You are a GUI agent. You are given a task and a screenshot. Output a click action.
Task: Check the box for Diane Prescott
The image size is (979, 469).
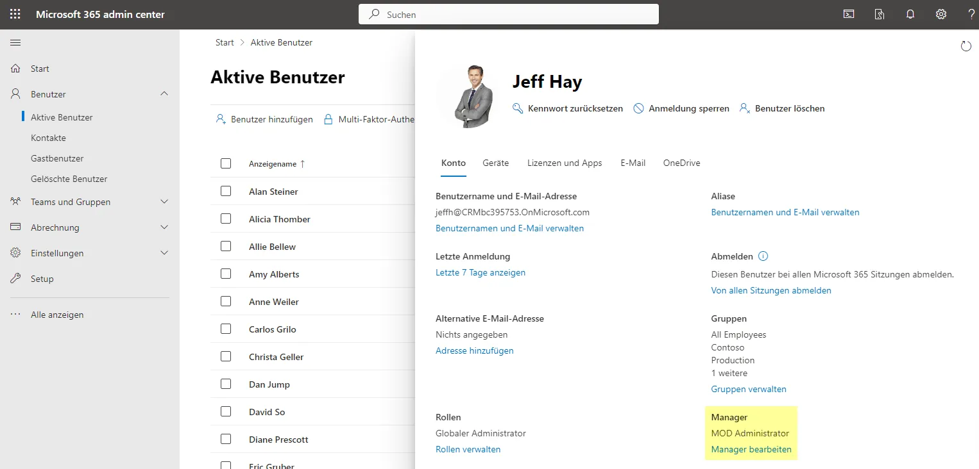pyautogui.click(x=226, y=439)
